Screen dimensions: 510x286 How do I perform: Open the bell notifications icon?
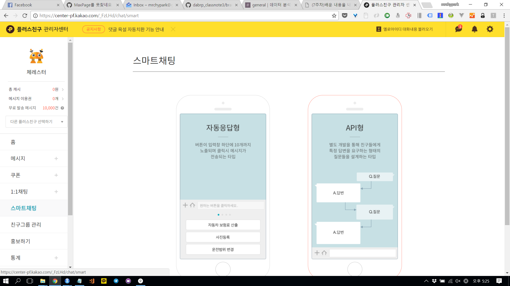(474, 29)
